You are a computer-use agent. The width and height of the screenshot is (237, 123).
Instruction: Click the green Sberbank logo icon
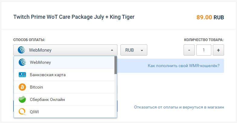click(22, 99)
